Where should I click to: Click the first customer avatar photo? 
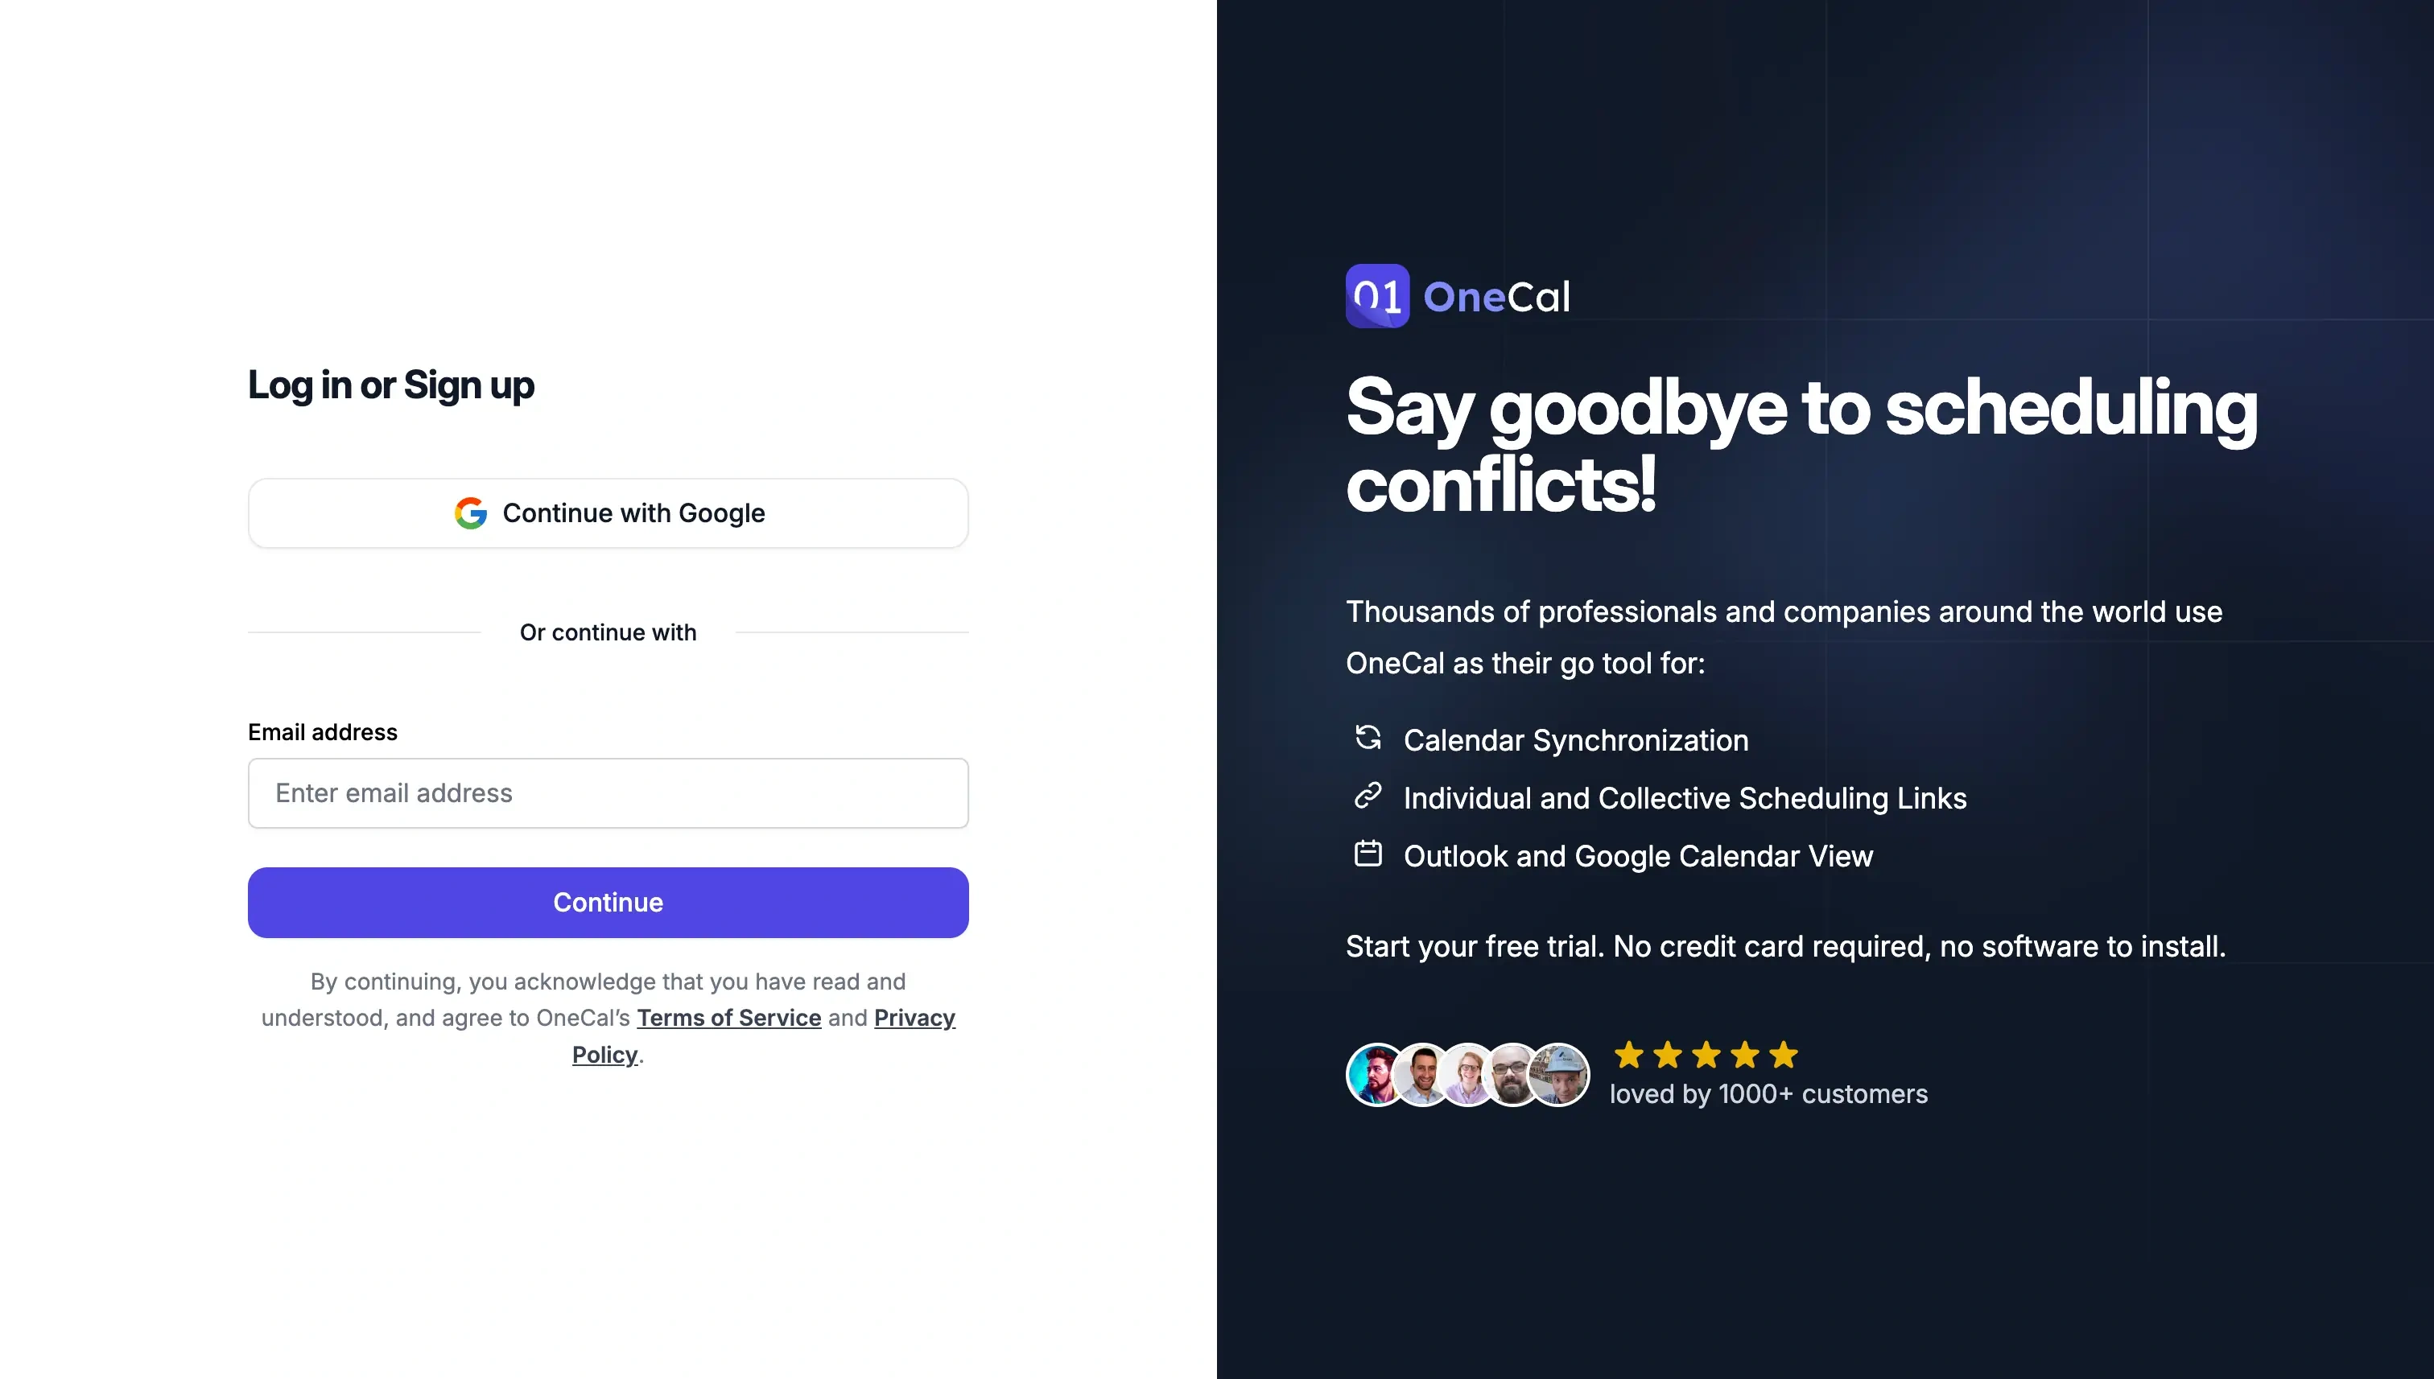(x=1371, y=1072)
